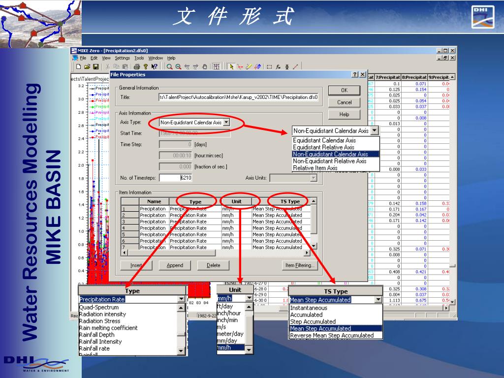Select the insert points pencil tool
Viewport: 504px width, 378px height.
(249, 66)
